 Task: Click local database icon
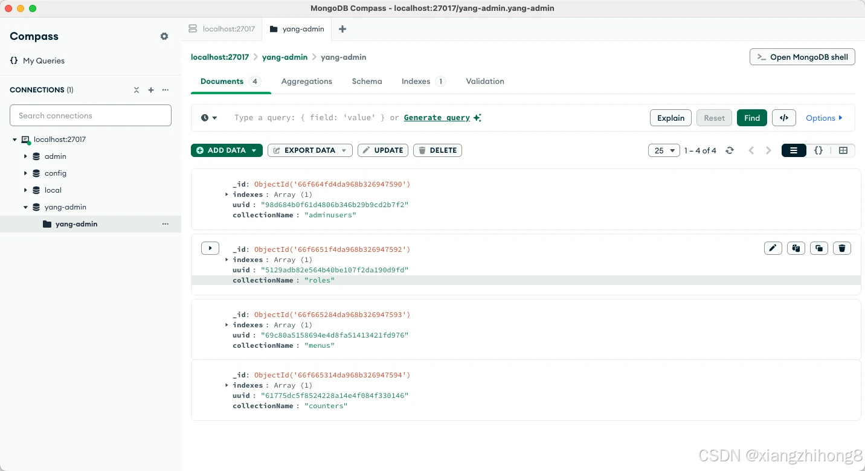(36, 190)
